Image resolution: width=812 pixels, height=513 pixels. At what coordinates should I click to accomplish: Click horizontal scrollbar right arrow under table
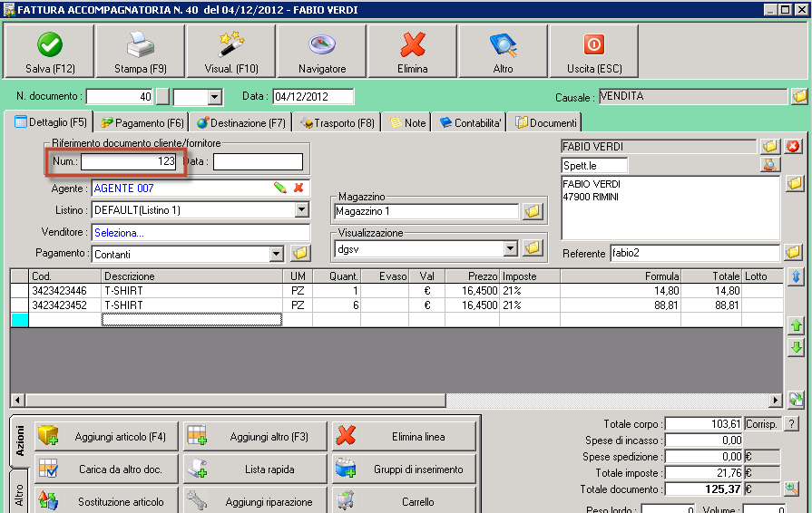tap(775, 400)
